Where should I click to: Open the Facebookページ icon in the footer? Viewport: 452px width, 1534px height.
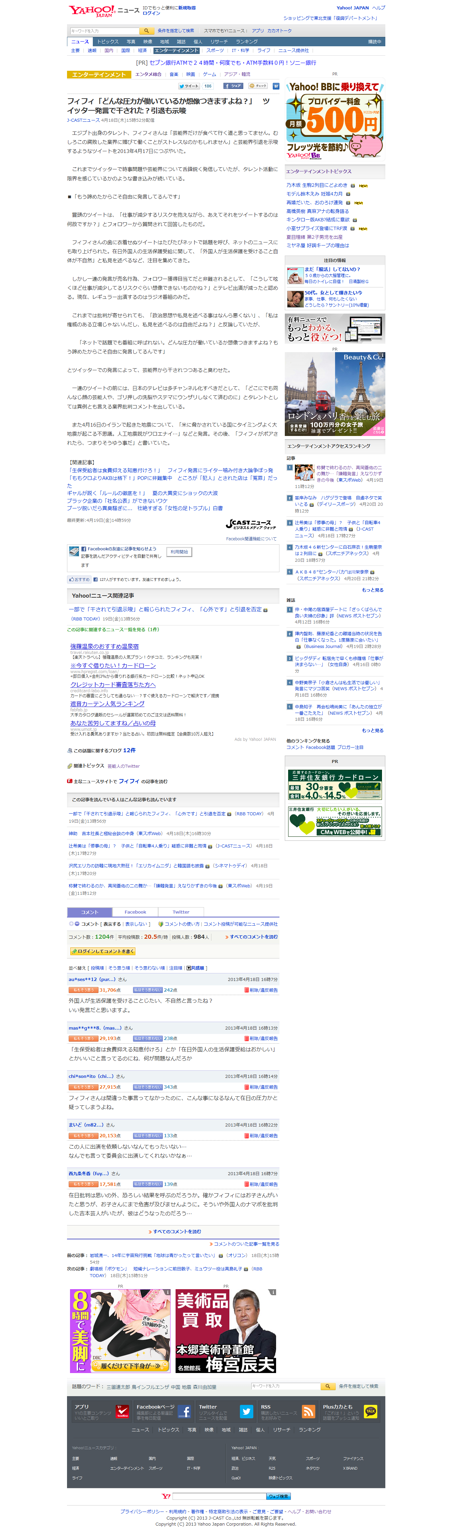tap(184, 1411)
